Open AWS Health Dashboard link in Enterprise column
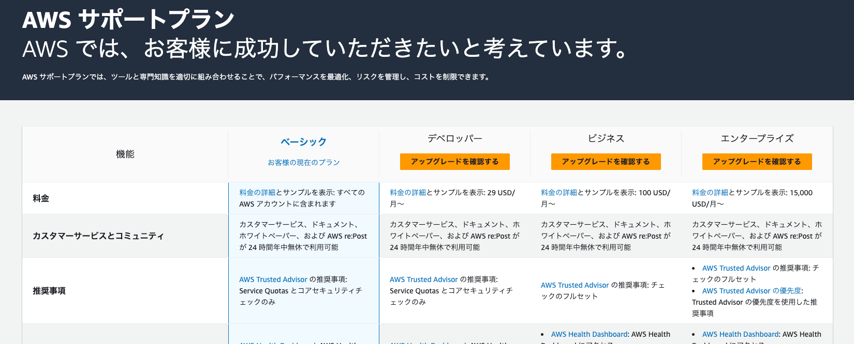 click(741, 334)
